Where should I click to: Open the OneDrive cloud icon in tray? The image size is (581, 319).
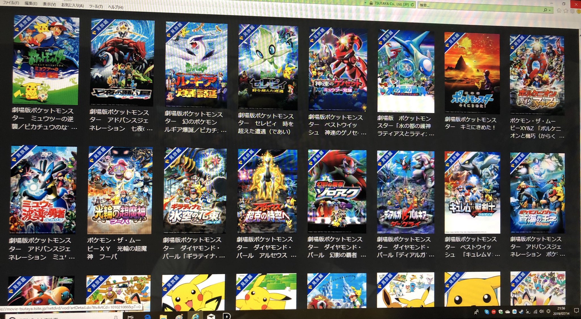(508, 312)
